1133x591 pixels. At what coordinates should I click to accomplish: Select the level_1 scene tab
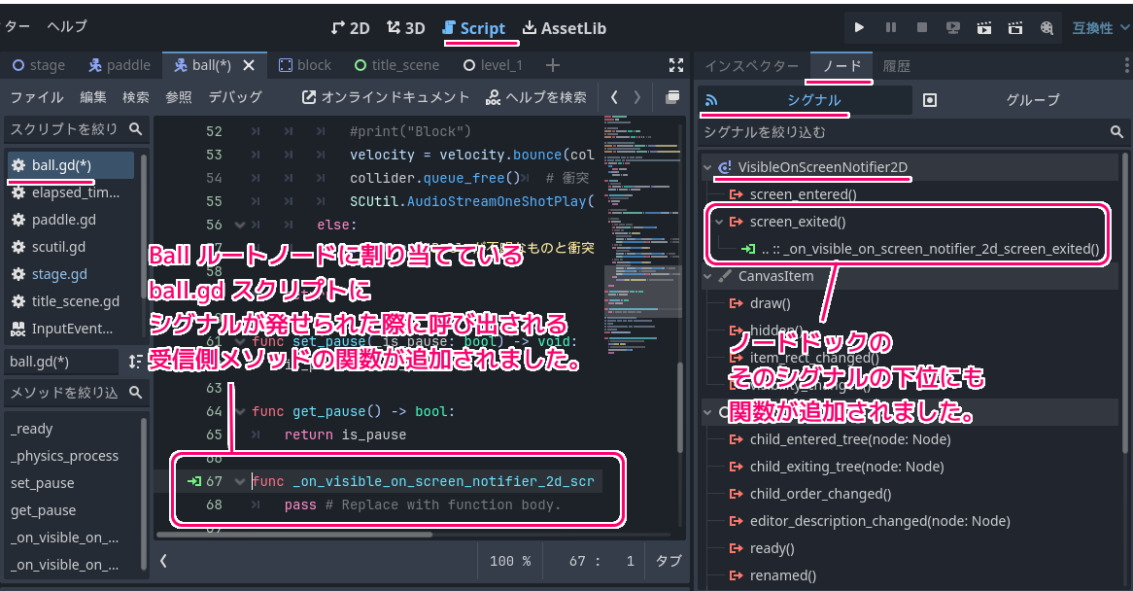click(x=493, y=65)
